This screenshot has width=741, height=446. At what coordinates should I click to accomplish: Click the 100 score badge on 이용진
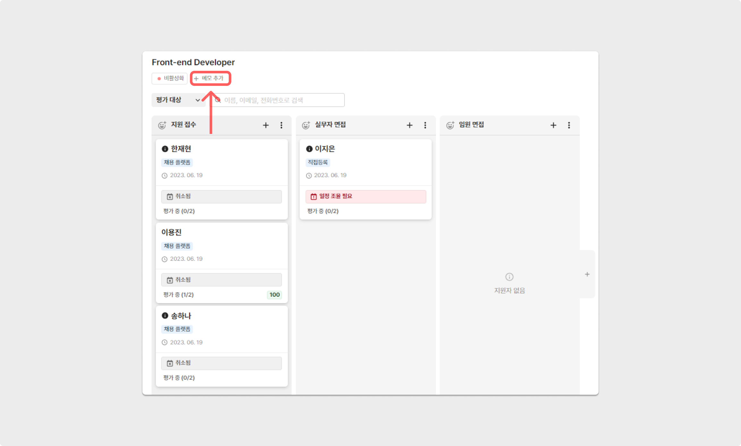(x=274, y=295)
